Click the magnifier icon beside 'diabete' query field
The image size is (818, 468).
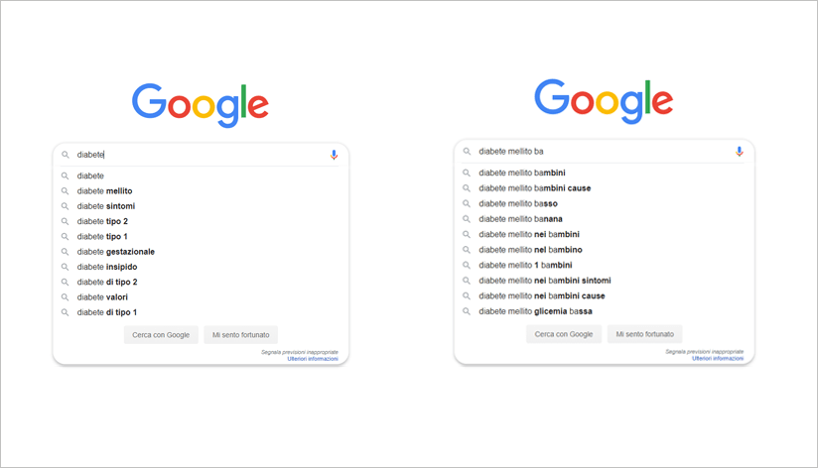pyautogui.click(x=66, y=155)
